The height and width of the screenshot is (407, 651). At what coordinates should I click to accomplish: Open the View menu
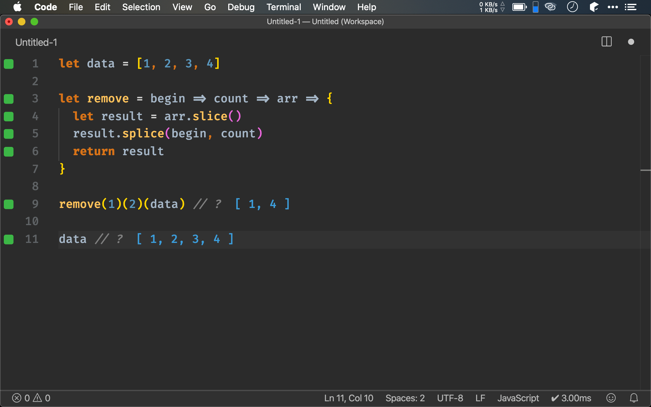(182, 7)
